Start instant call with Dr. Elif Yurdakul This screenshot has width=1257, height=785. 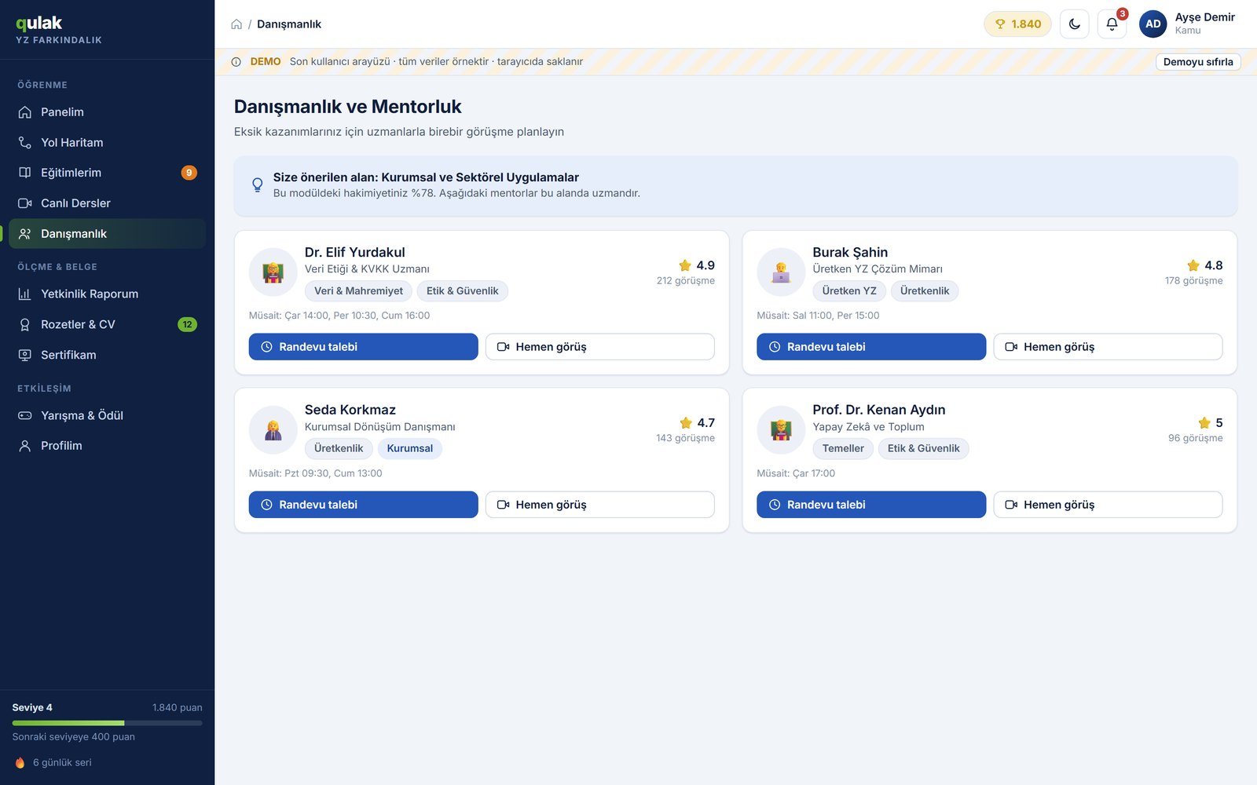pos(599,347)
